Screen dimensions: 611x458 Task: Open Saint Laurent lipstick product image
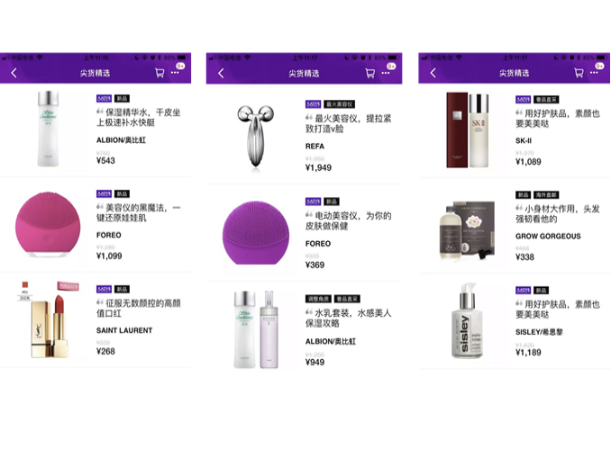[x=50, y=319]
